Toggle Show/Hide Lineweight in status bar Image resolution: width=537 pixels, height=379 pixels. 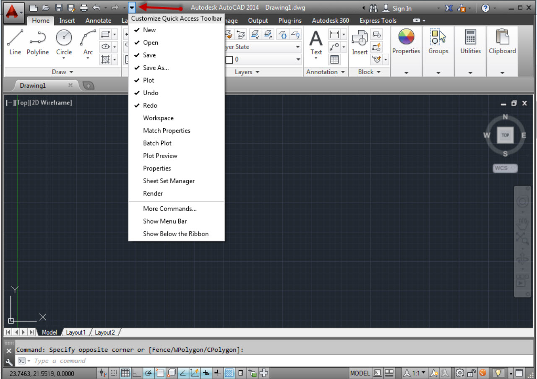pos(218,373)
